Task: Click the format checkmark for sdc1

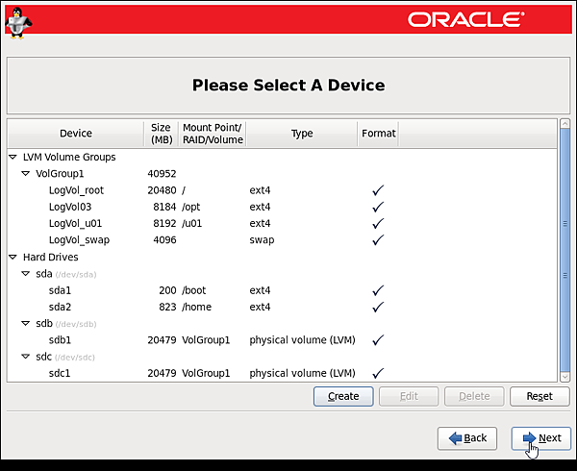Action: (378, 373)
